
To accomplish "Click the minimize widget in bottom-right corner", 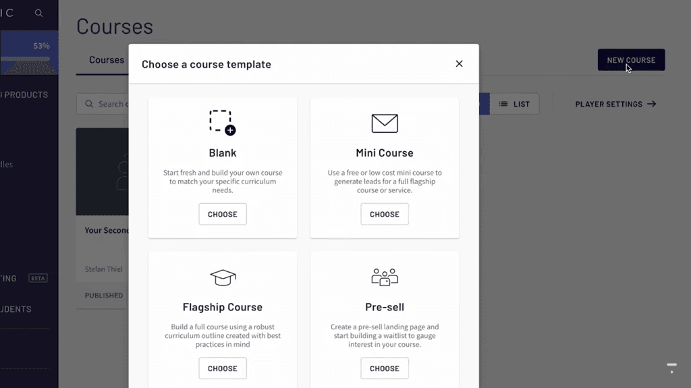I will click(x=671, y=368).
